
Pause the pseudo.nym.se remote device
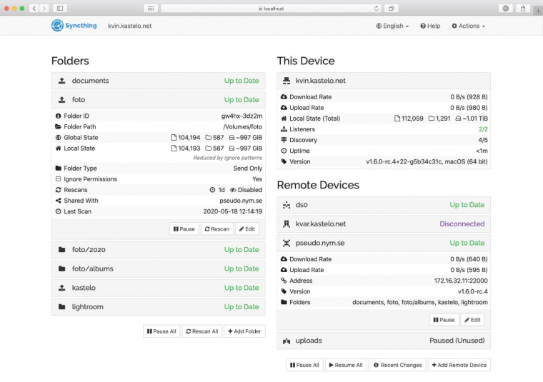pos(443,320)
